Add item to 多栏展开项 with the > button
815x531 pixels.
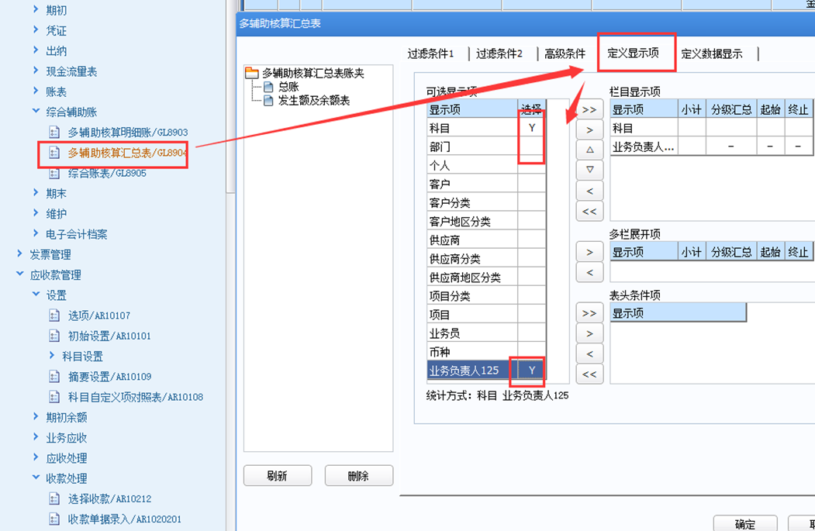pyautogui.click(x=589, y=252)
